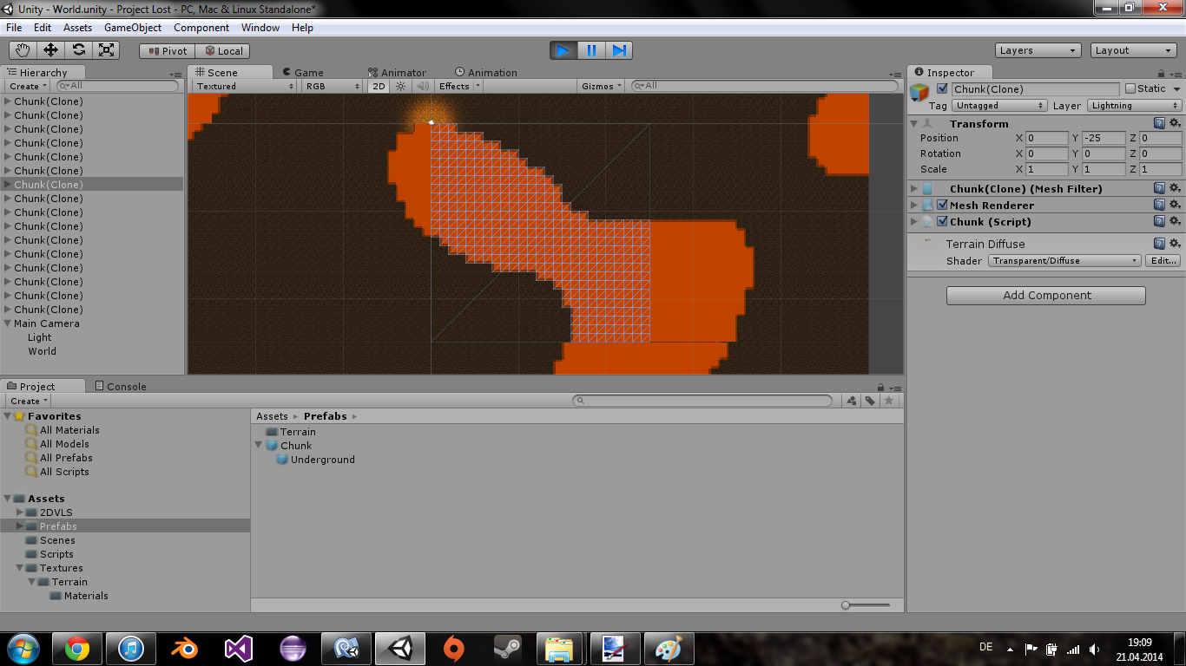The image size is (1186, 666).
Task: Click the Add Component button
Action: click(1046, 296)
